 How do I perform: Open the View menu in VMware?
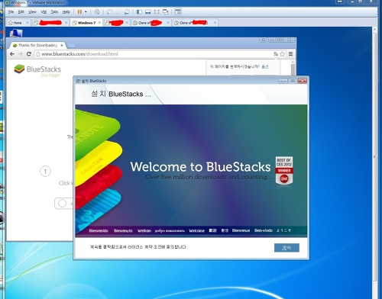tap(32, 12)
